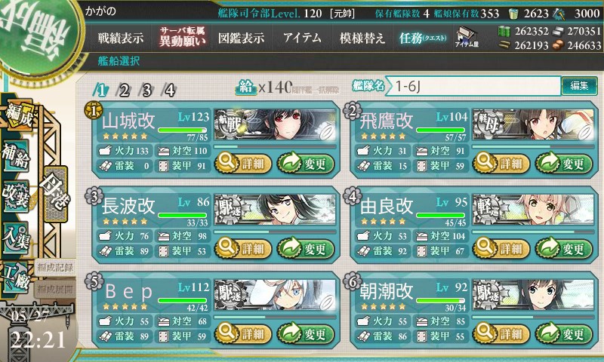
Task: Open the 工廠 factory sidebar icon
Action: (16, 278)
